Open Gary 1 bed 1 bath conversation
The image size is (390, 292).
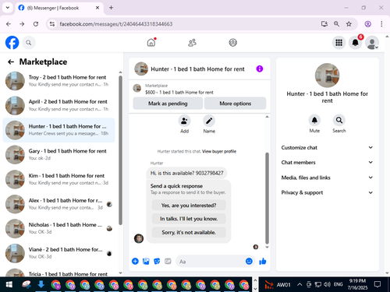59,155
